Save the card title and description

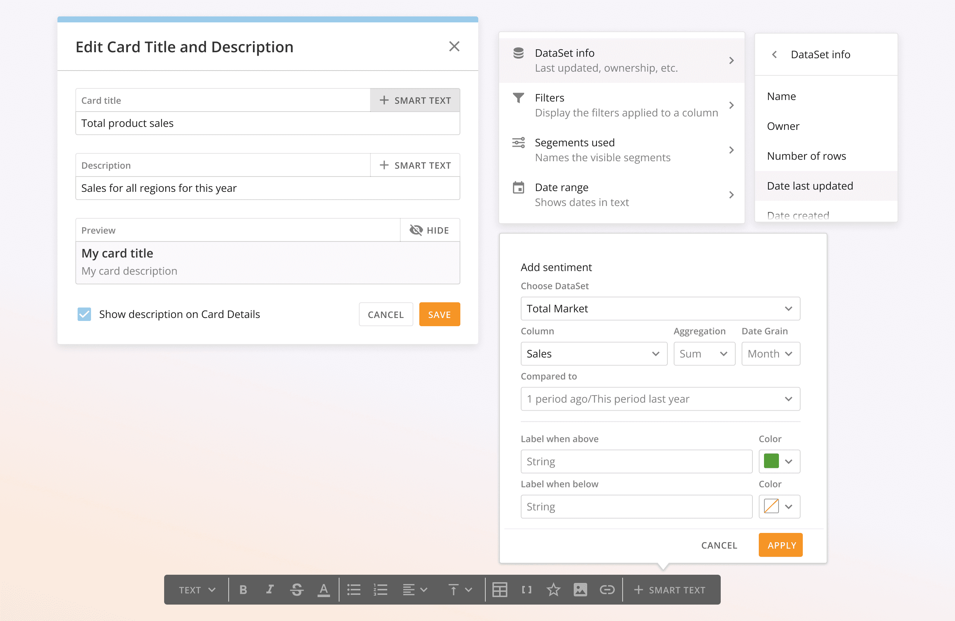point(439,314)
